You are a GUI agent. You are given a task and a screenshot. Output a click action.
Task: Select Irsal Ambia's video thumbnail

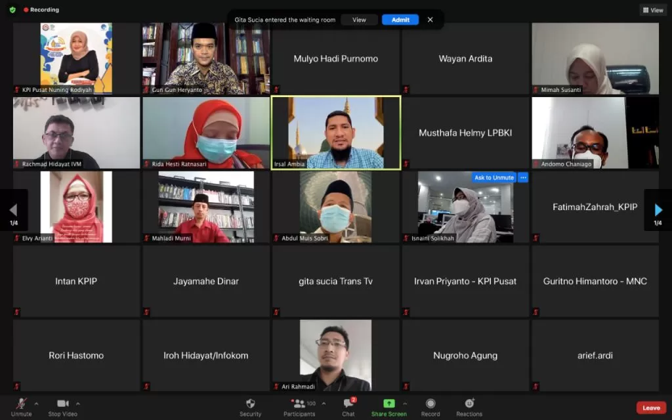pos(336,133)
